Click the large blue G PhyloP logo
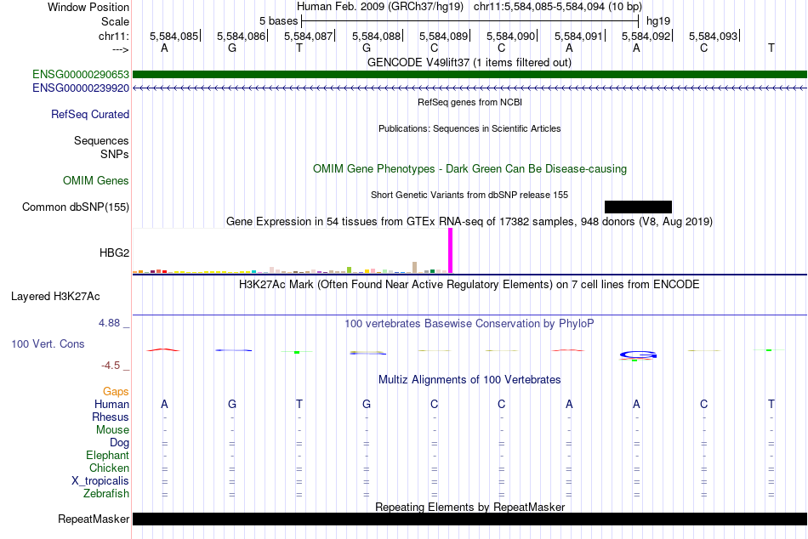Viewport: 808px width, 539px height. tap(638, 355)
